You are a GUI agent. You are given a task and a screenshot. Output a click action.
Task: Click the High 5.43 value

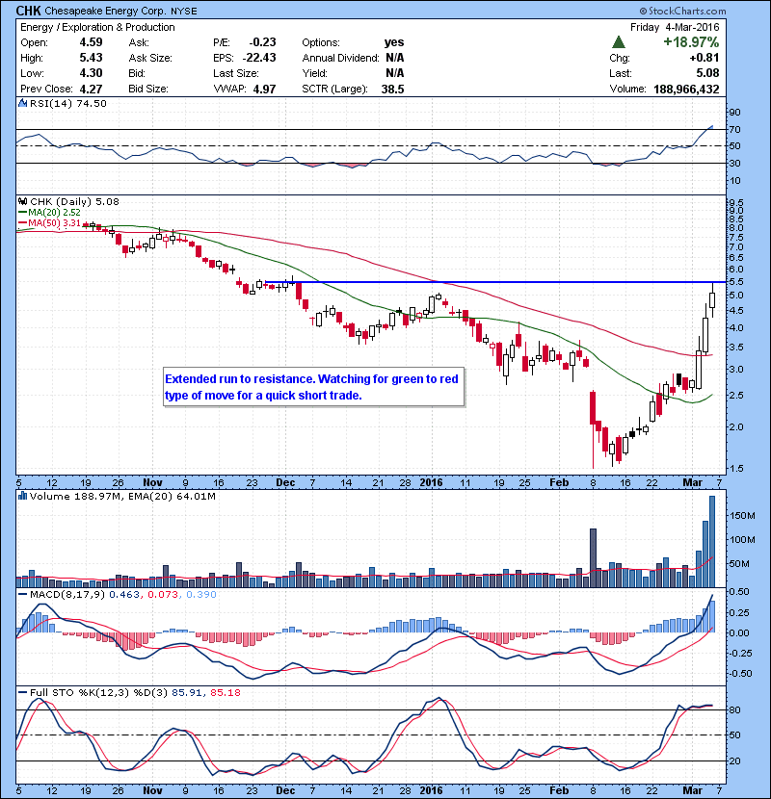click(x=91, y=58)
